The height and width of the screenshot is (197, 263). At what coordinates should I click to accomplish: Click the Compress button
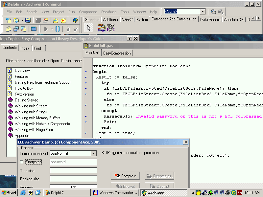126,176
